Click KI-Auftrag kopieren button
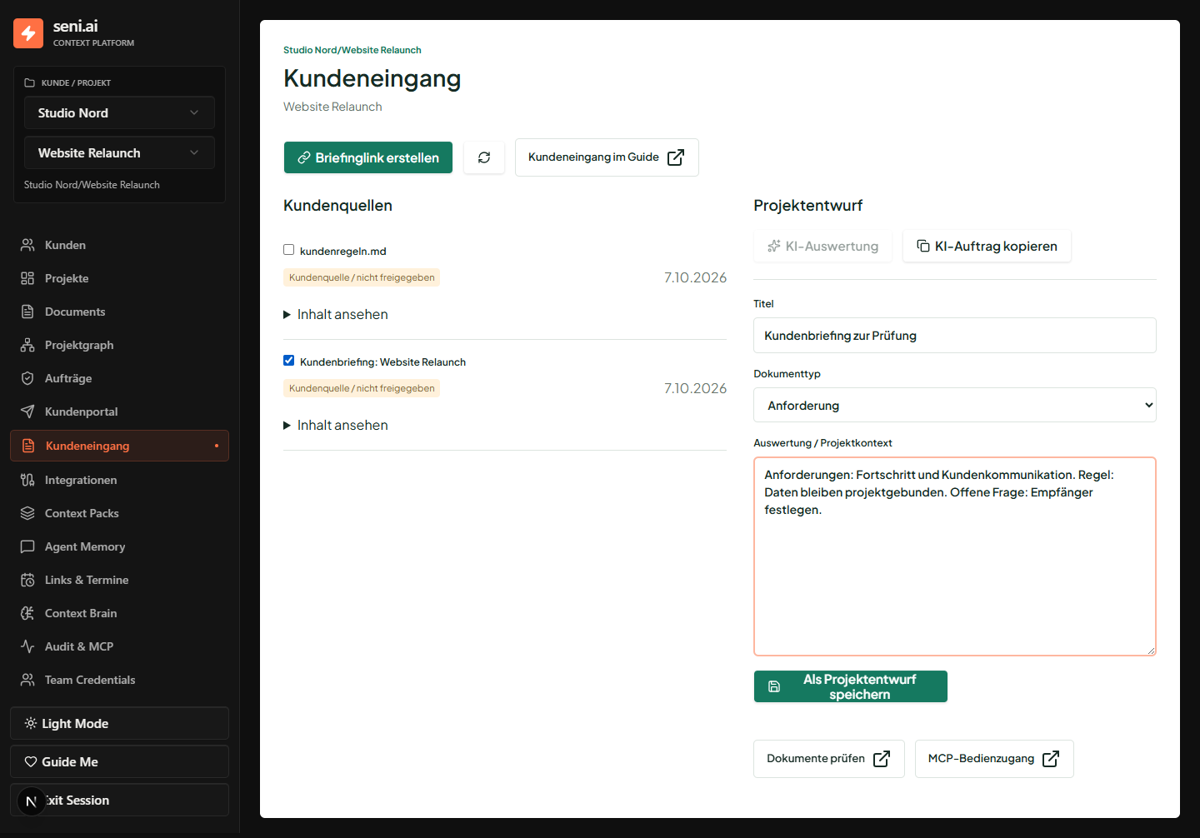 point(987,246)
